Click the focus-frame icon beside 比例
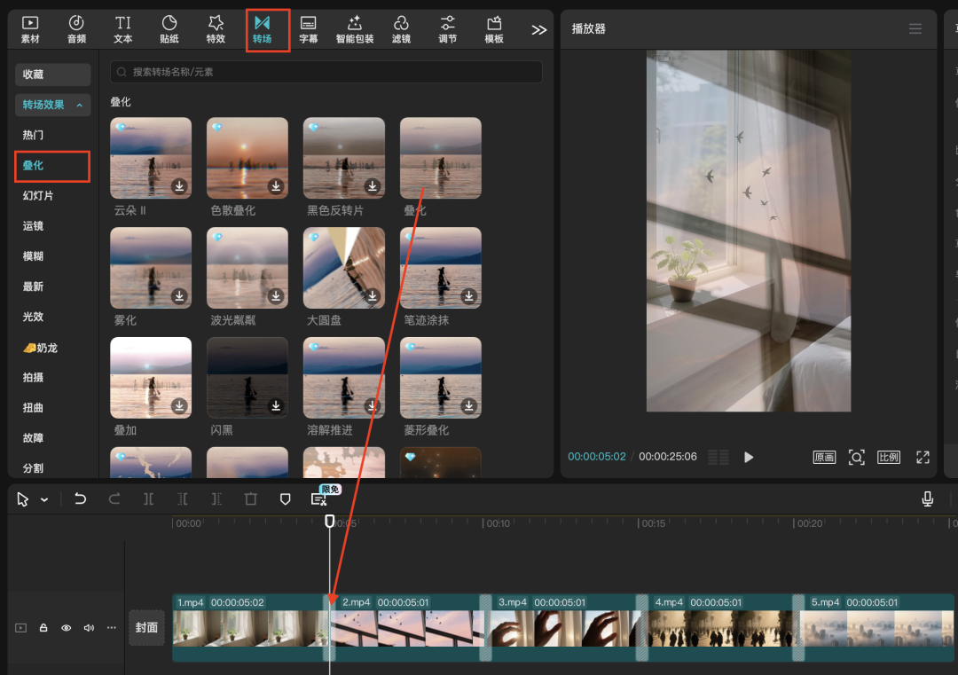The width and height of the screenshot is (958, 675). (856, 457)
